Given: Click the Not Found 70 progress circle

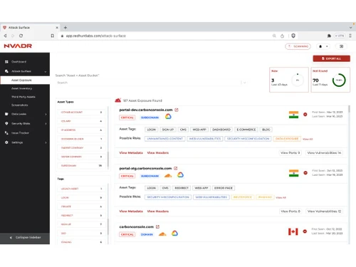Looking at the screenshot, I should pos(339,80).
